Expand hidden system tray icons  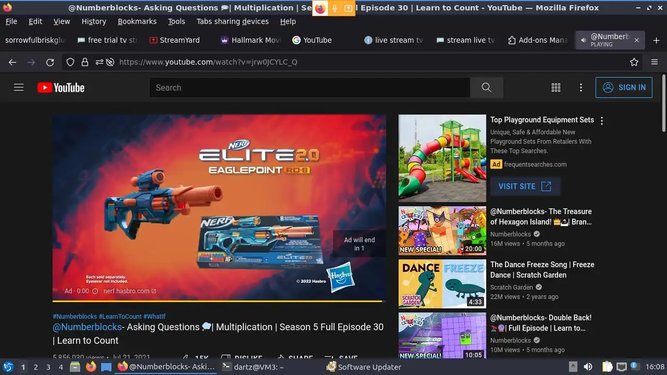point(573,367)
